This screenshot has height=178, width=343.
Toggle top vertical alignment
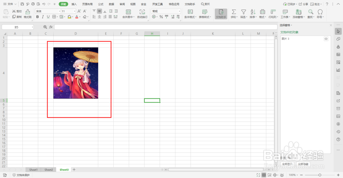(x=94, y=11)
